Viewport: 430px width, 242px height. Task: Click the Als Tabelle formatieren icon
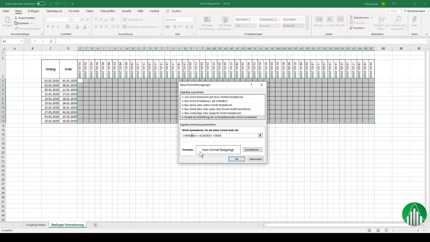(225, 19)
